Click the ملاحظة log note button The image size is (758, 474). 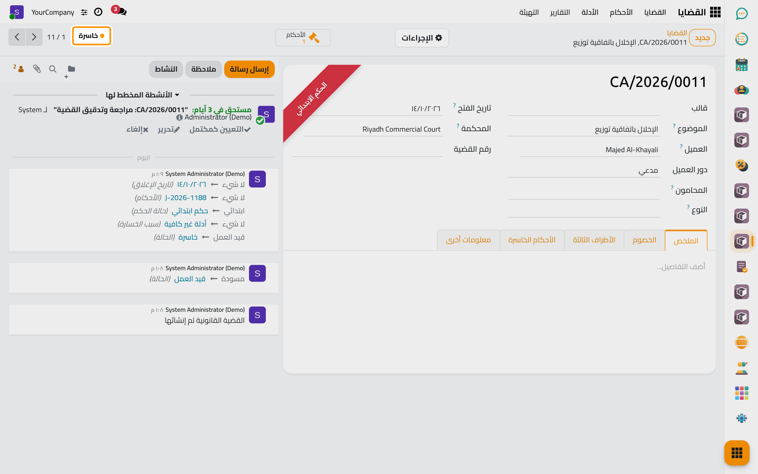[204, 70]
